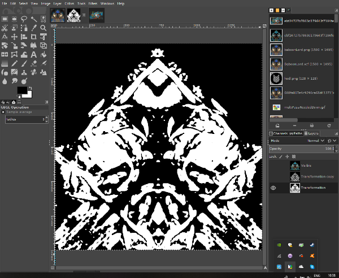339x278 pixels.
Task: Select the Select by Color tool
Action: click(x=44, y=19)
